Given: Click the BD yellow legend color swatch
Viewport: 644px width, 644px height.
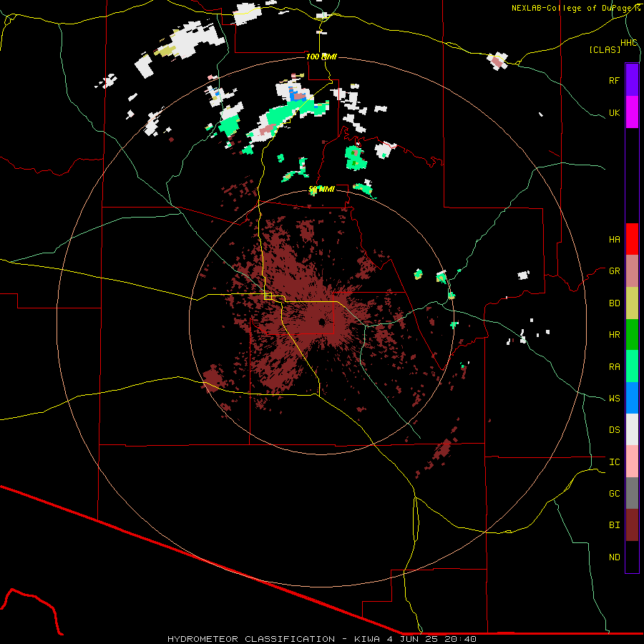Looking at the screenshot, I should click(632, 303).
